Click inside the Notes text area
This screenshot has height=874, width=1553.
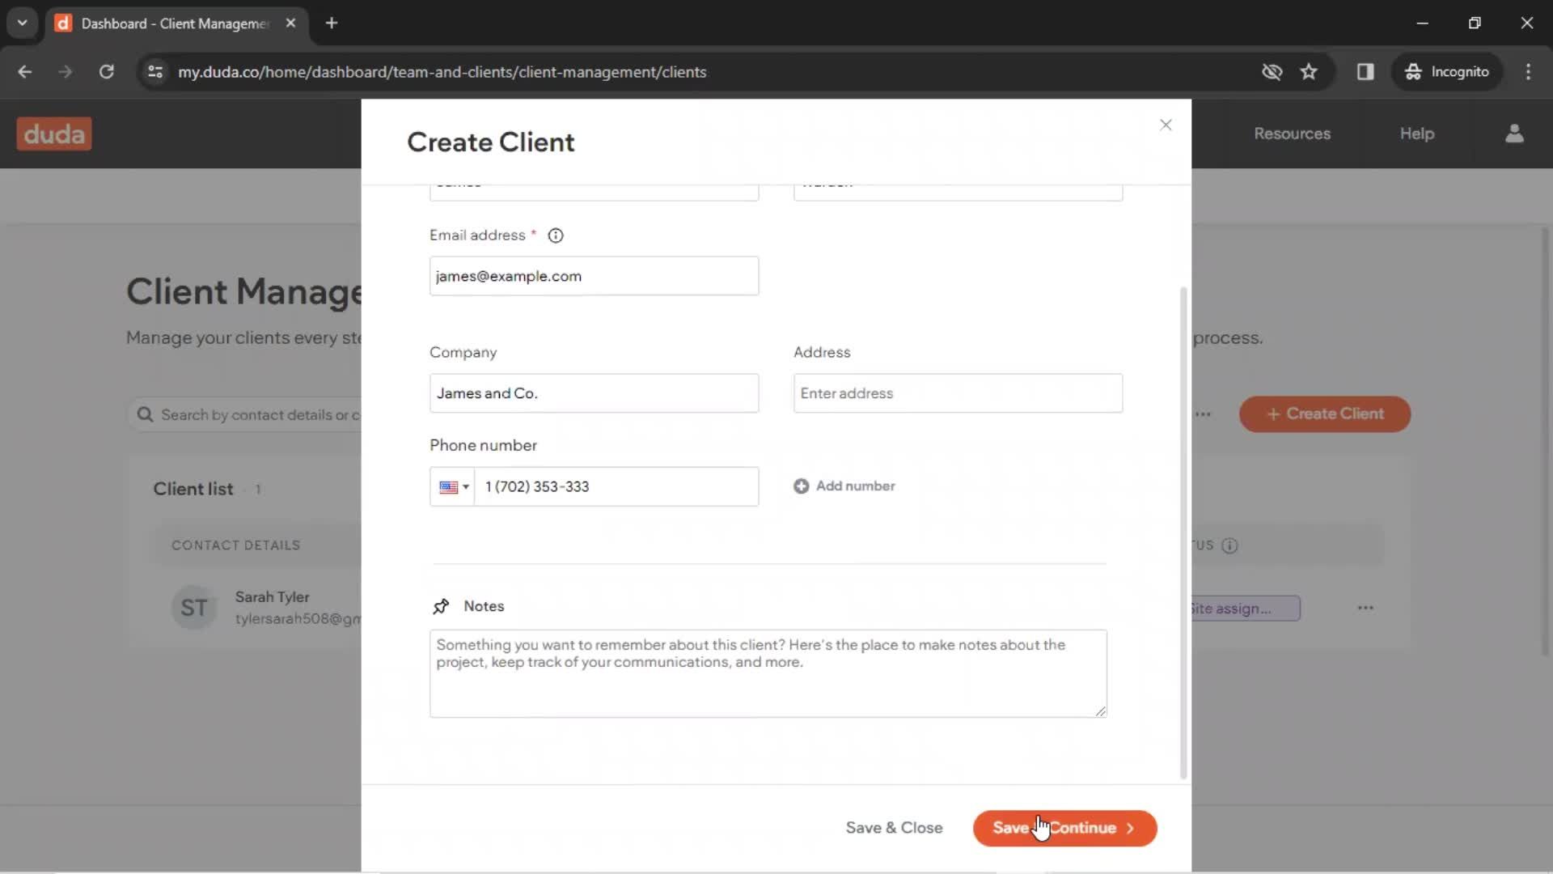coord(768,673)
